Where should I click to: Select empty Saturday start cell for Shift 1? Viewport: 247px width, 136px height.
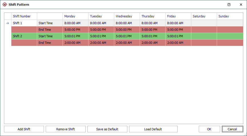click(204, 23)
